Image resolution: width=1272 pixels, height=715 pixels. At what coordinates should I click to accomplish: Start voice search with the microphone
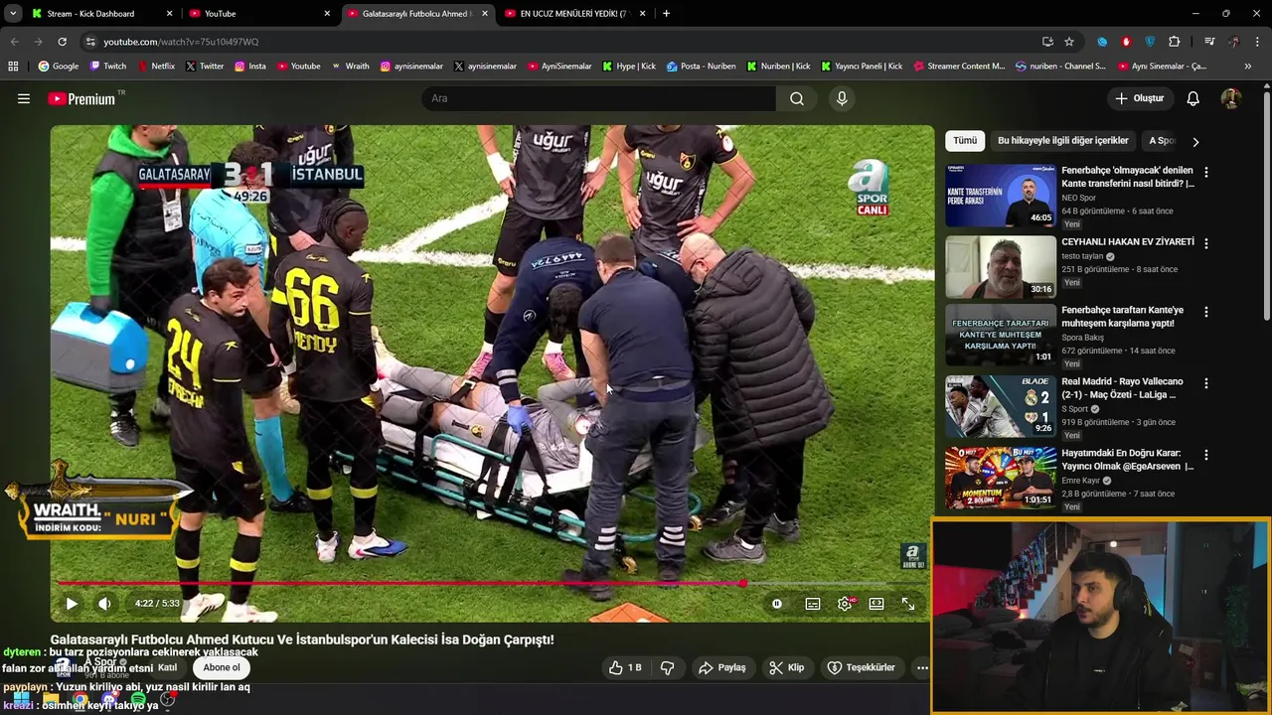tap(842, 98)
